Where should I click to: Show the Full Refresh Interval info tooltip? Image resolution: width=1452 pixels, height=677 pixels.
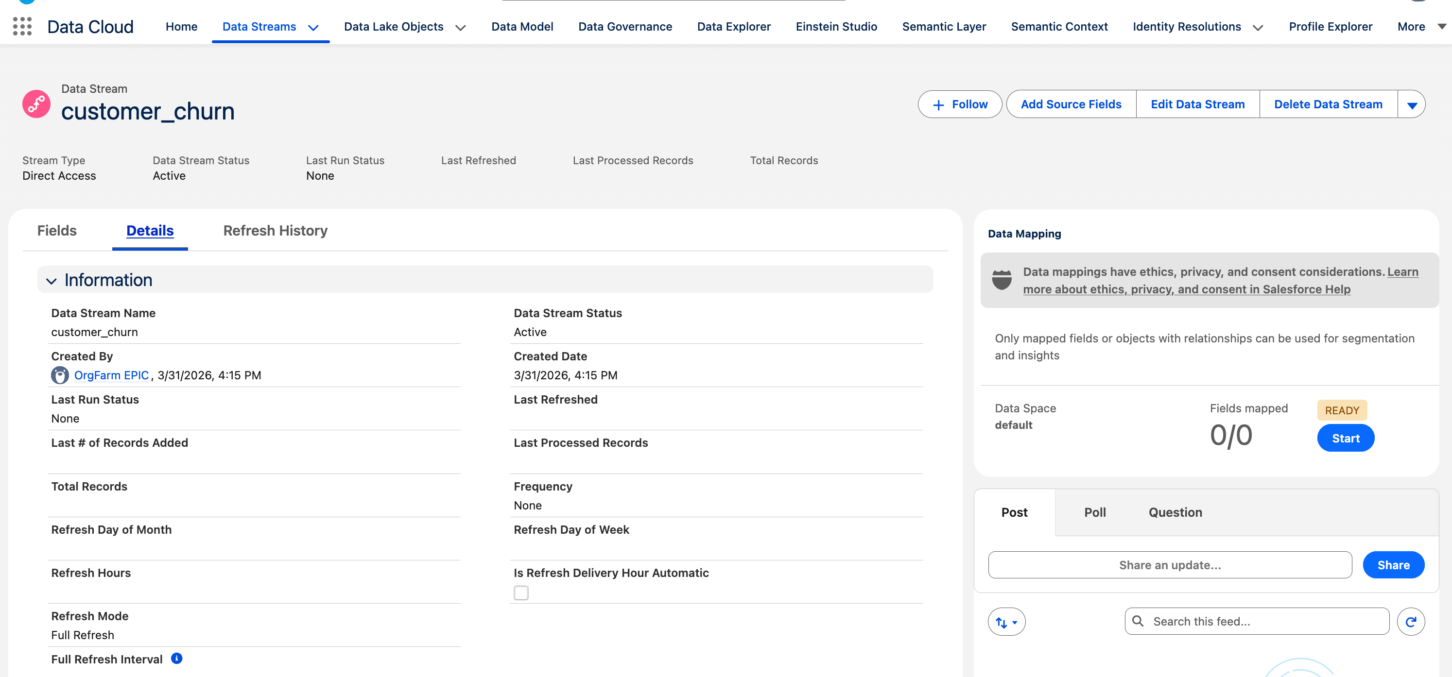177,659
